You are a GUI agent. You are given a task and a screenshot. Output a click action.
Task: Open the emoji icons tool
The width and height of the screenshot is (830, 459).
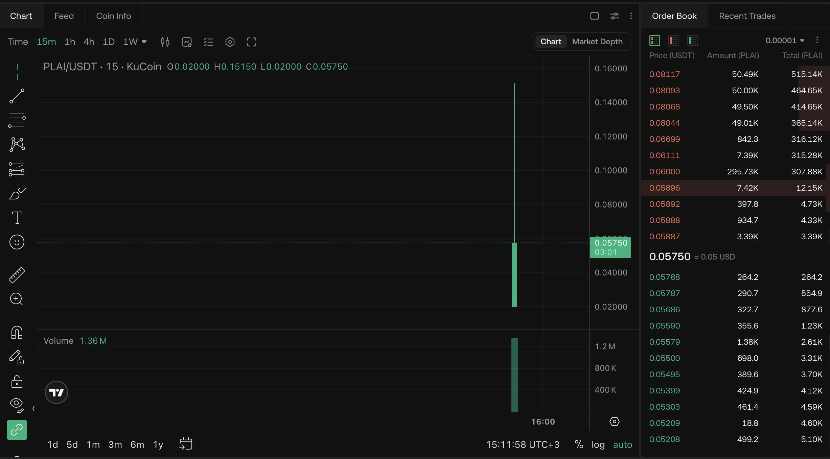click(17, 242)
